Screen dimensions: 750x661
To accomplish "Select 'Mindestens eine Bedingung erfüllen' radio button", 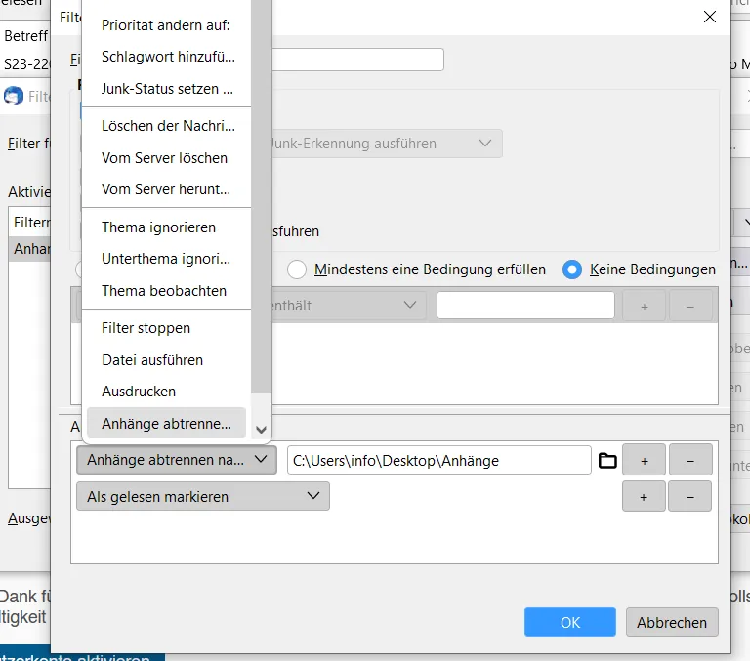I will pos(297,269).
